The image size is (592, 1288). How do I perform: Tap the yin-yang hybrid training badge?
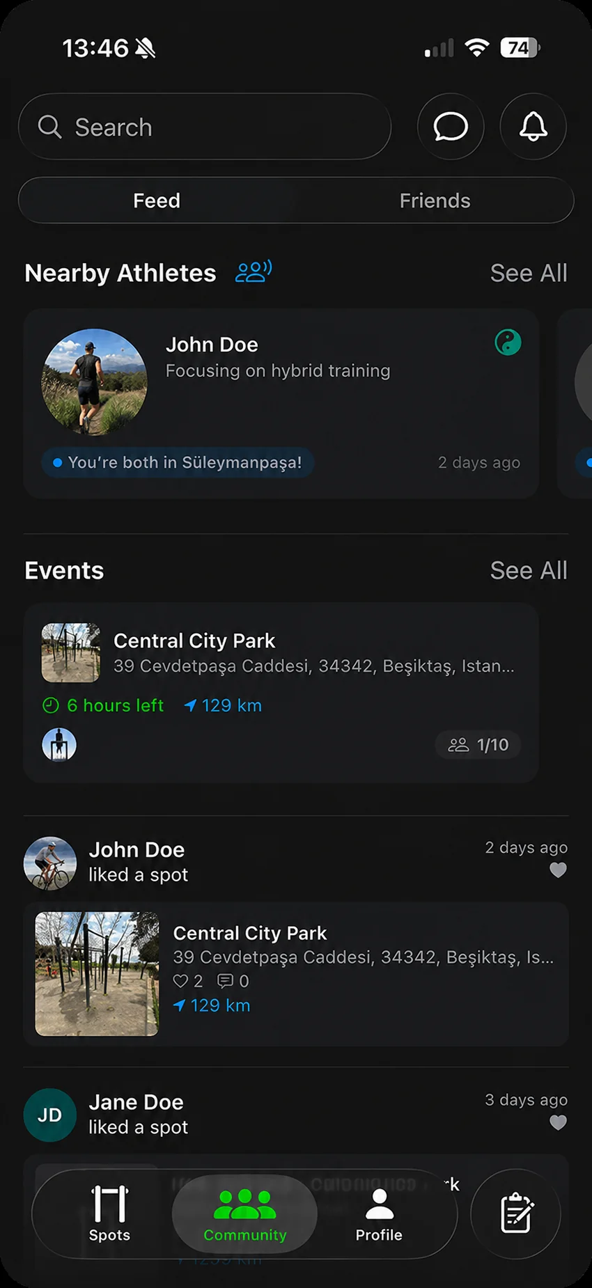tap(508, 343)
